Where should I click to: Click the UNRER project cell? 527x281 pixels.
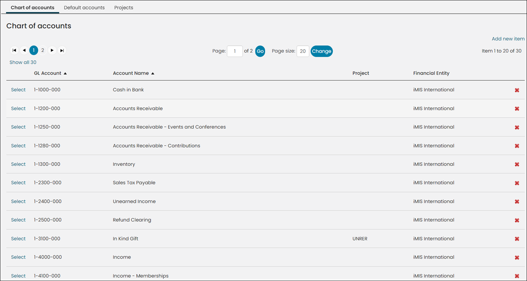[360, 239]
